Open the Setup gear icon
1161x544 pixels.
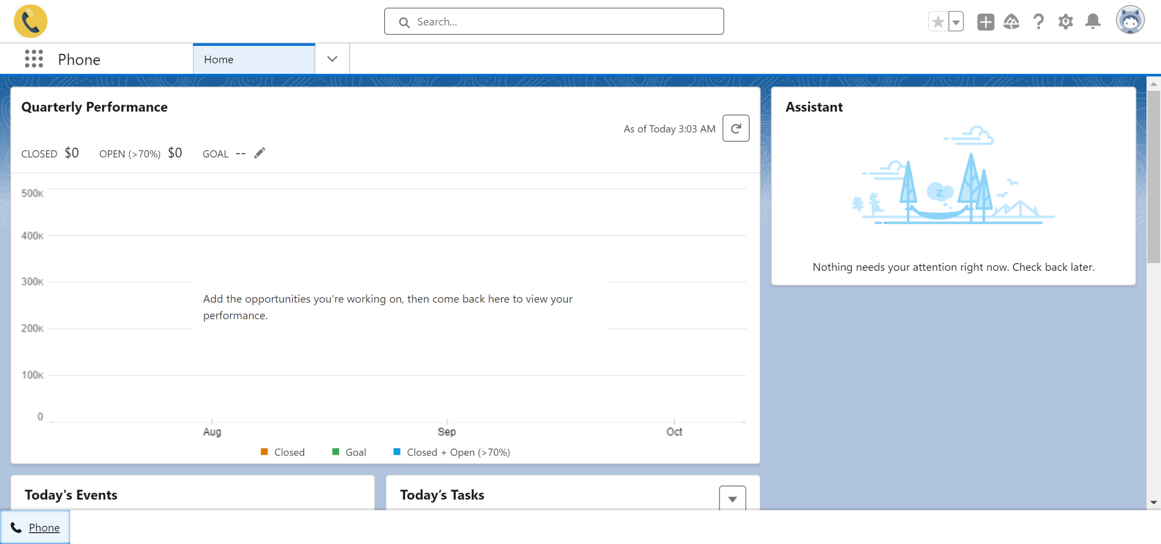pyautogui.click(x=1065, y=22)
